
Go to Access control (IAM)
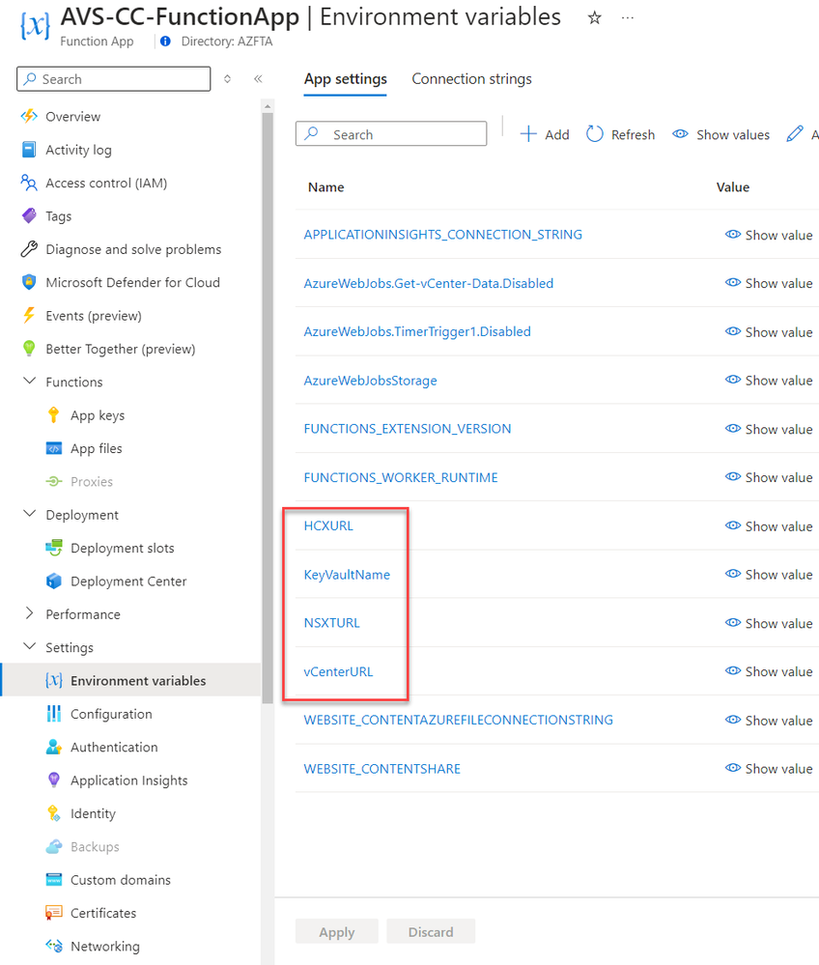tap(106, 183)
